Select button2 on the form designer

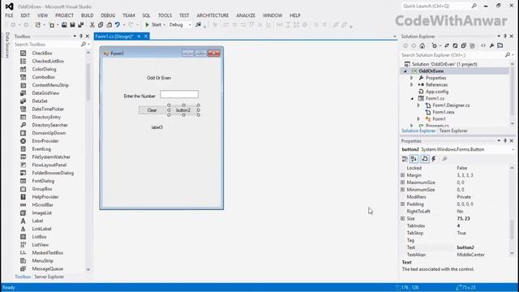tap(183, 110)
